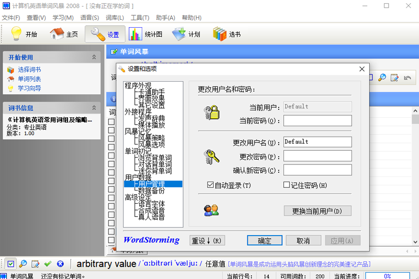This screenshot has height=279, width=419.
Task: Select 其它设置 in settings tree
Action: pos(151,105)
